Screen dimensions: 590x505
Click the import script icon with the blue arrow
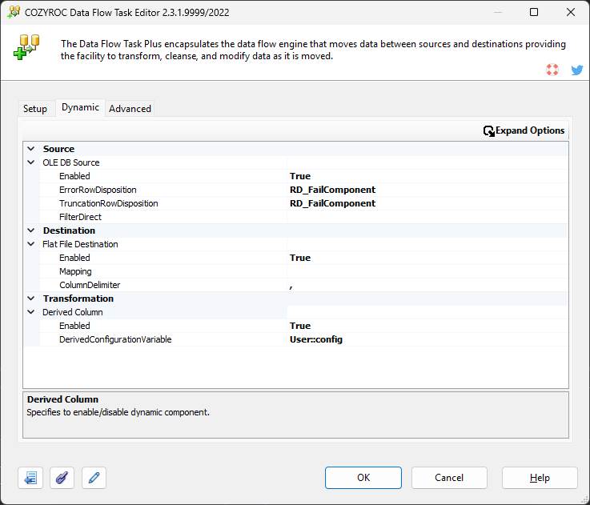coord(30,478)
